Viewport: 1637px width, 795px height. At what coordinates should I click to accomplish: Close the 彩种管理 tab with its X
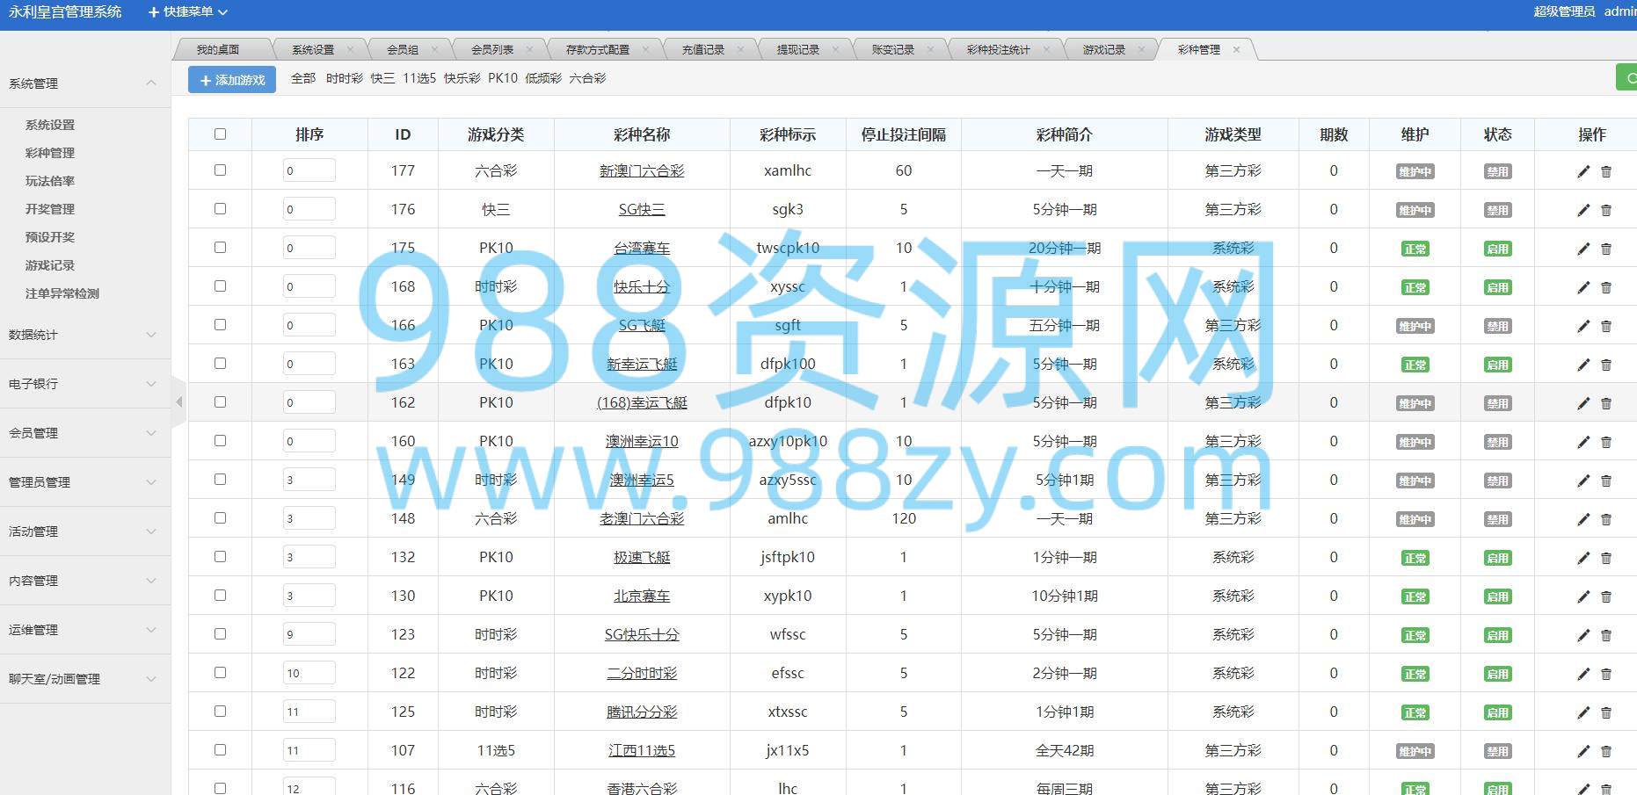1236,50
